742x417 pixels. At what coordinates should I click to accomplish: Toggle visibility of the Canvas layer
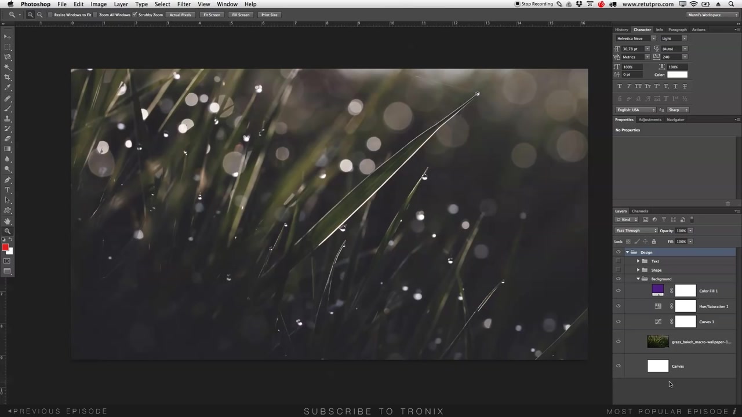click(x=618, y=365)
